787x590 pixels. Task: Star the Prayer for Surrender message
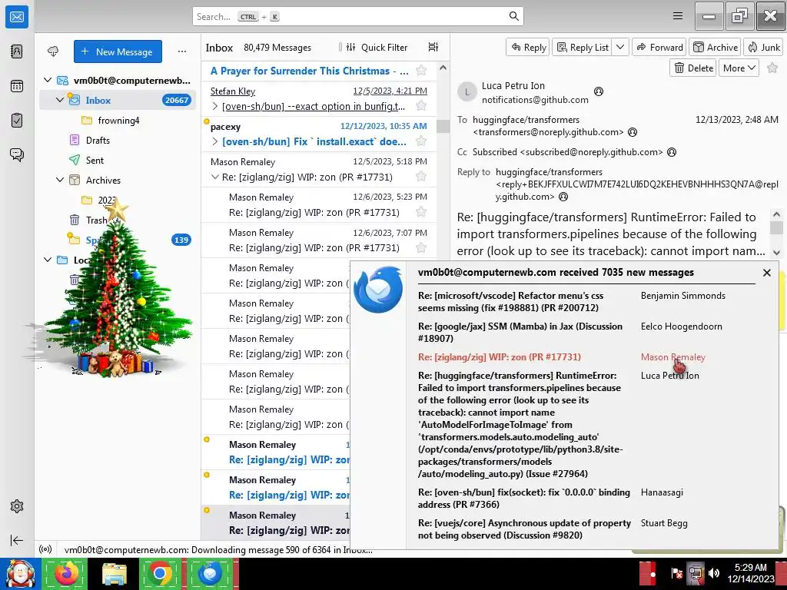coord(421,71)
